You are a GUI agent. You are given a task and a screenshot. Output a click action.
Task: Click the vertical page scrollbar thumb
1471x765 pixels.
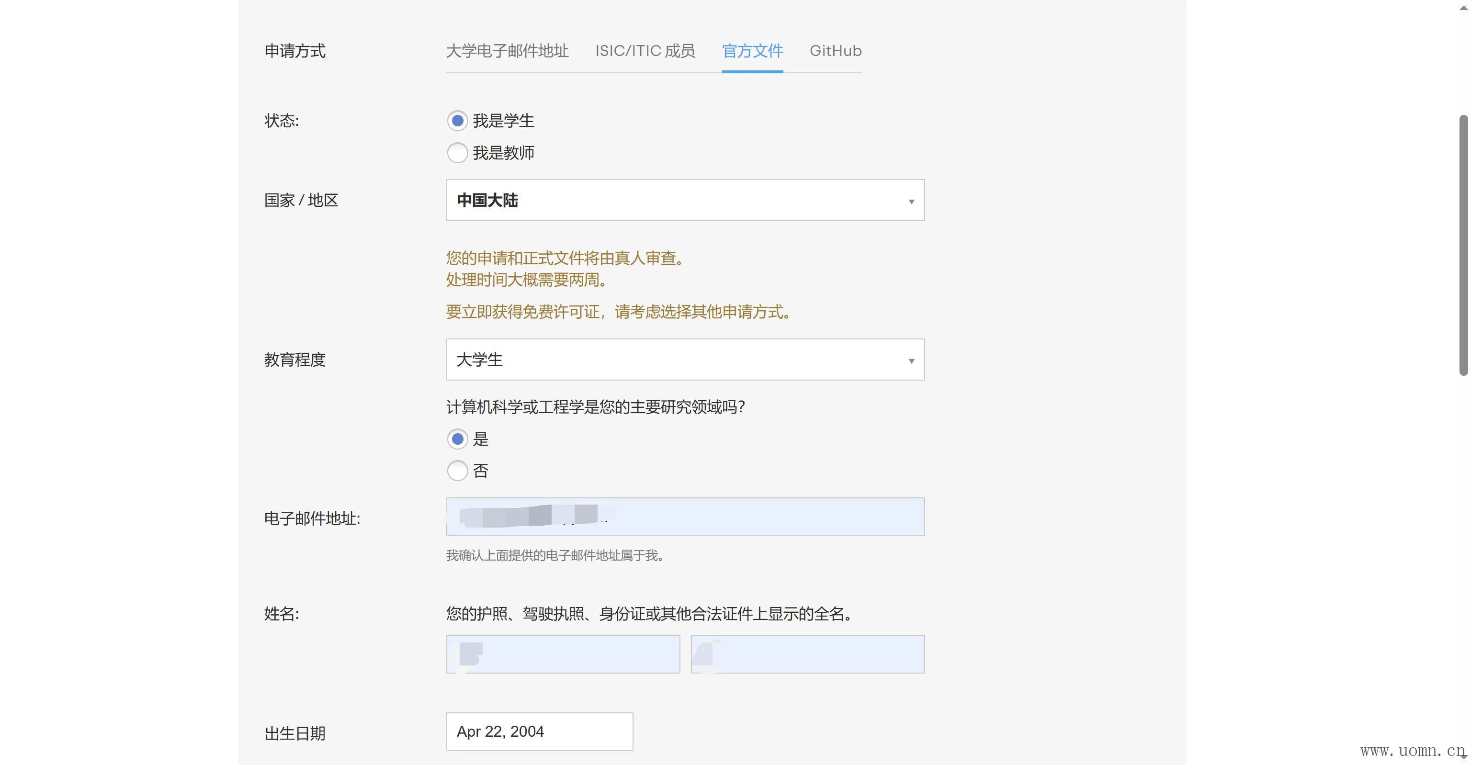[1463, 246]
